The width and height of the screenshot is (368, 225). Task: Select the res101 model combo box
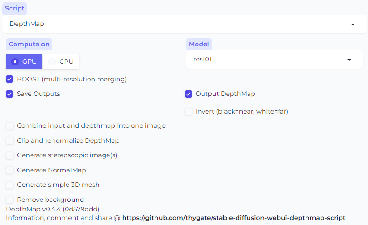[x=275, y=60]
